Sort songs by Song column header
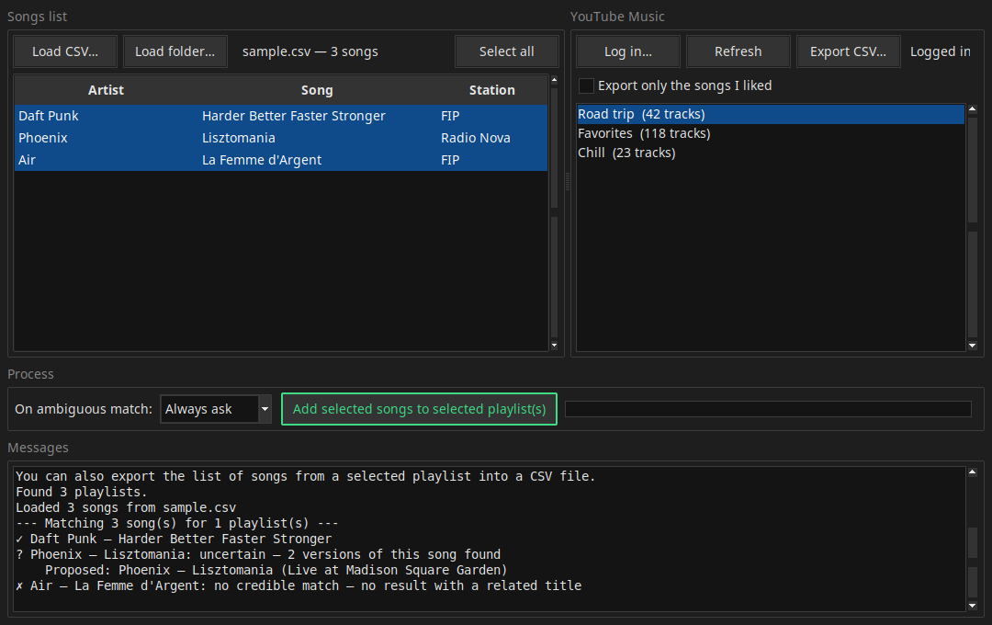Image resolution: width=992 pixels, height=625 pixels. click(x=317, y=90)
